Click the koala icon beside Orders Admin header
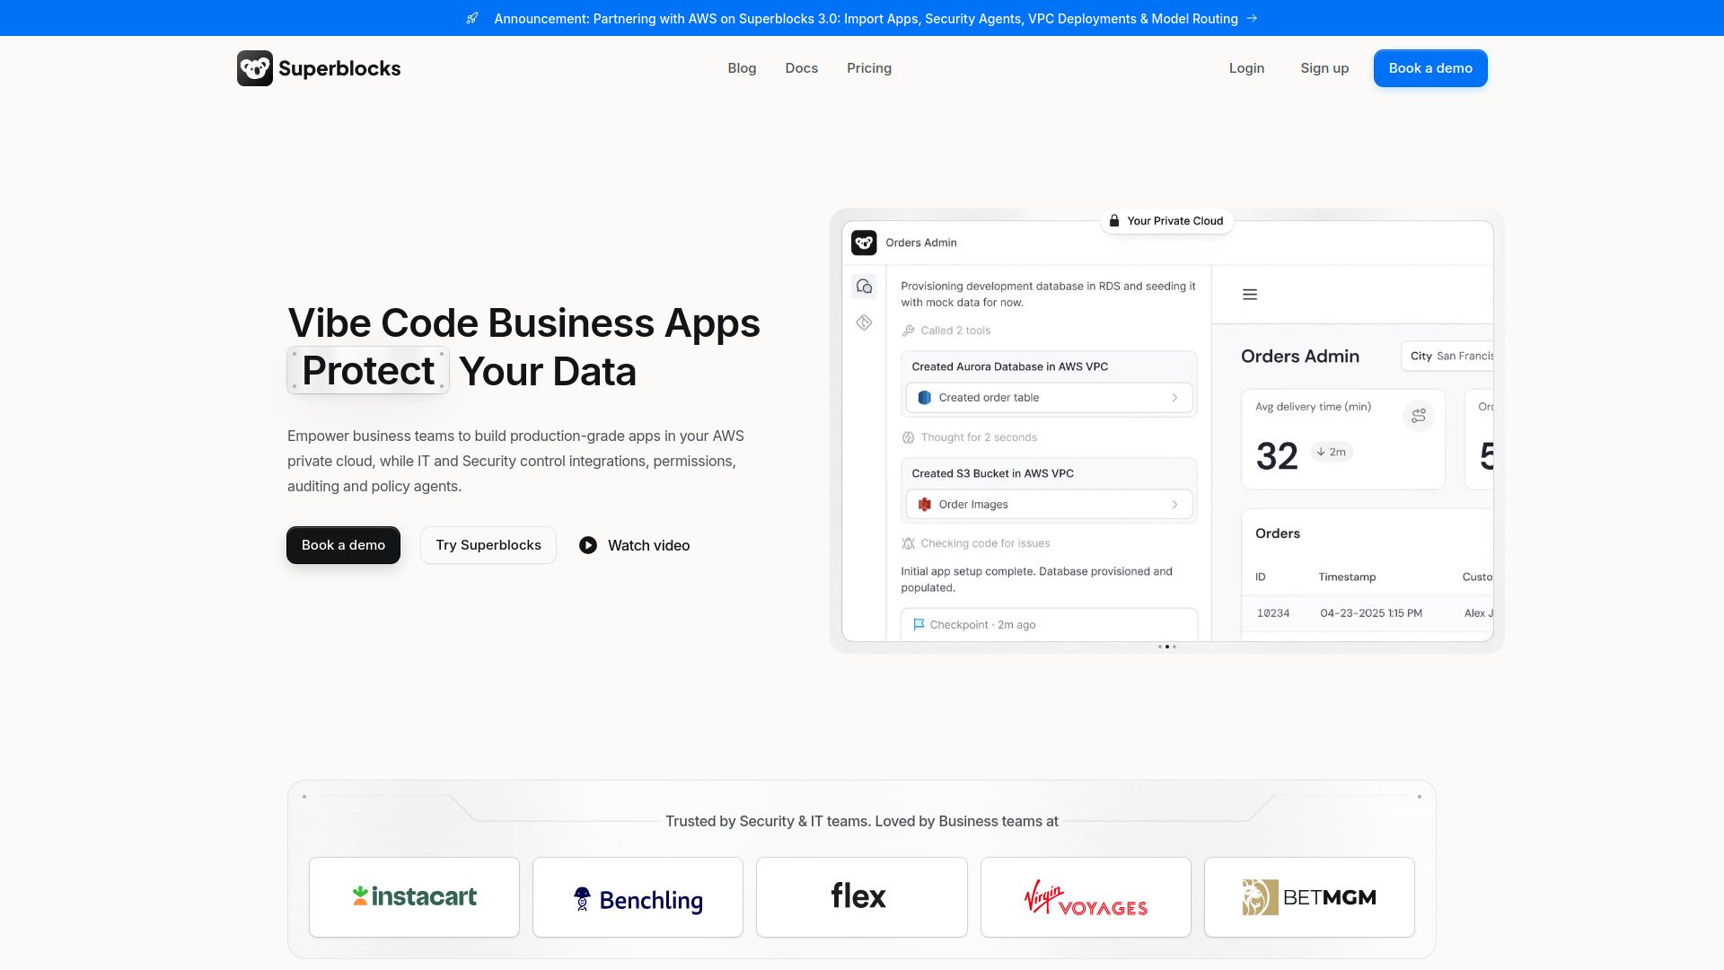Viewport: 1724px width, 970px height. tap(864, 242)
